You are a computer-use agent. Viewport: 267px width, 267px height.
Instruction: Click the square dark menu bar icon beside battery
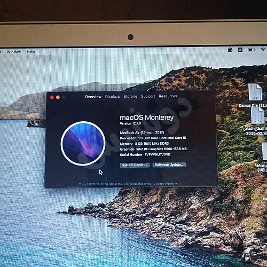tap(240, 50)
